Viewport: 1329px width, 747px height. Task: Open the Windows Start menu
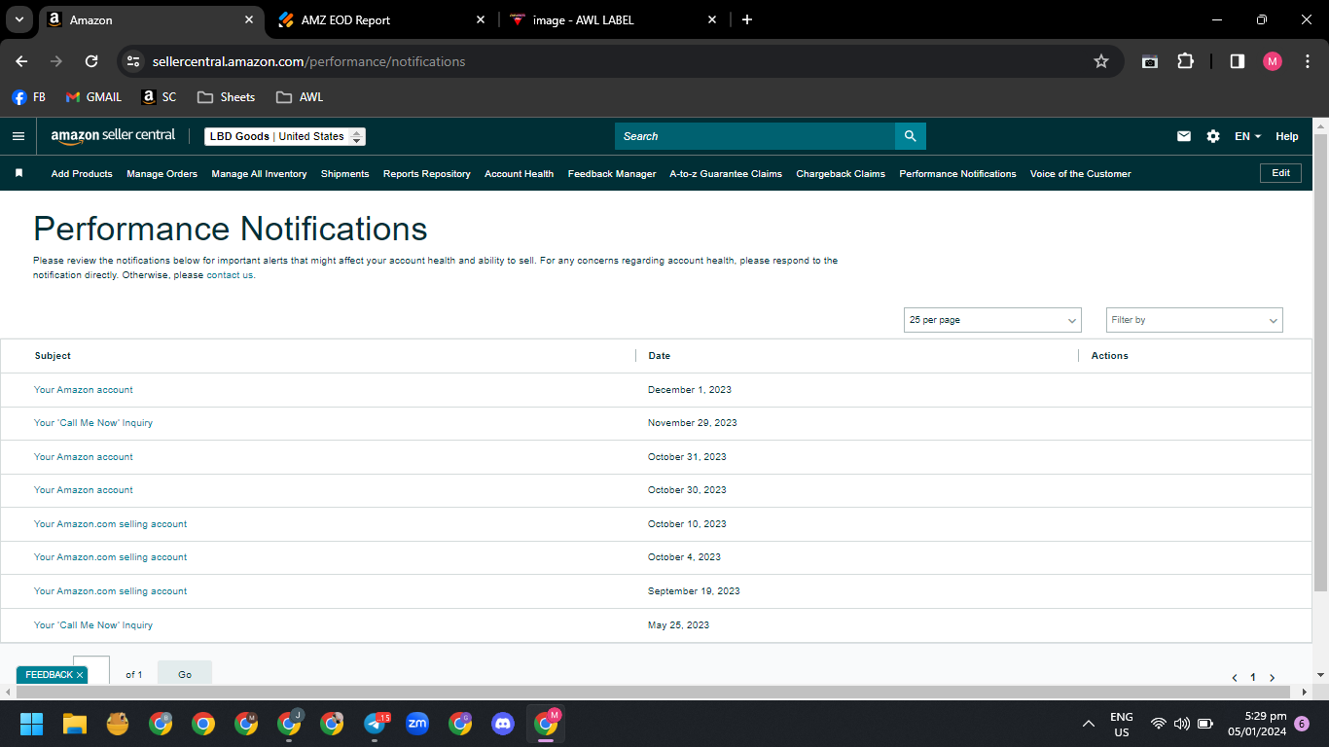[x=32, y=724]
